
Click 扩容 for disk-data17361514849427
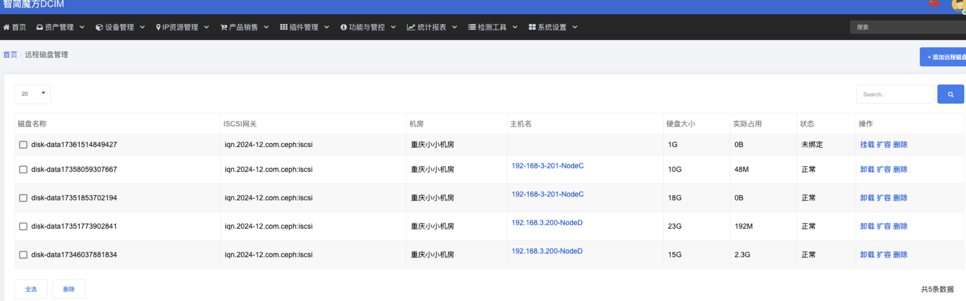point(884,145)
